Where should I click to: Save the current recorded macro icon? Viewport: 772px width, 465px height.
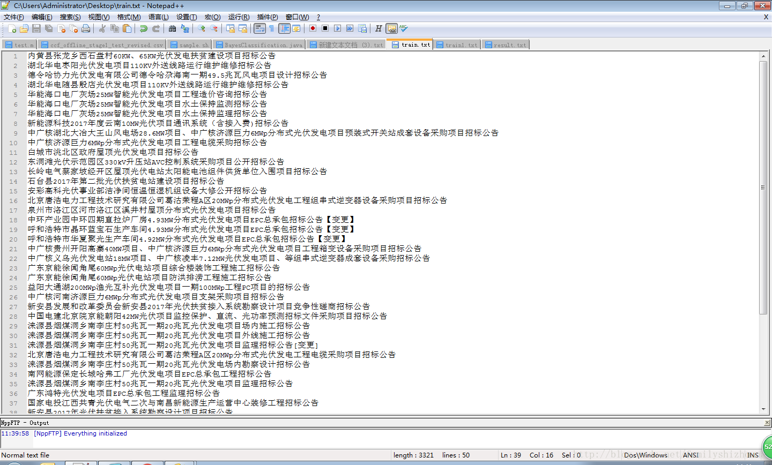coord(362,28)
